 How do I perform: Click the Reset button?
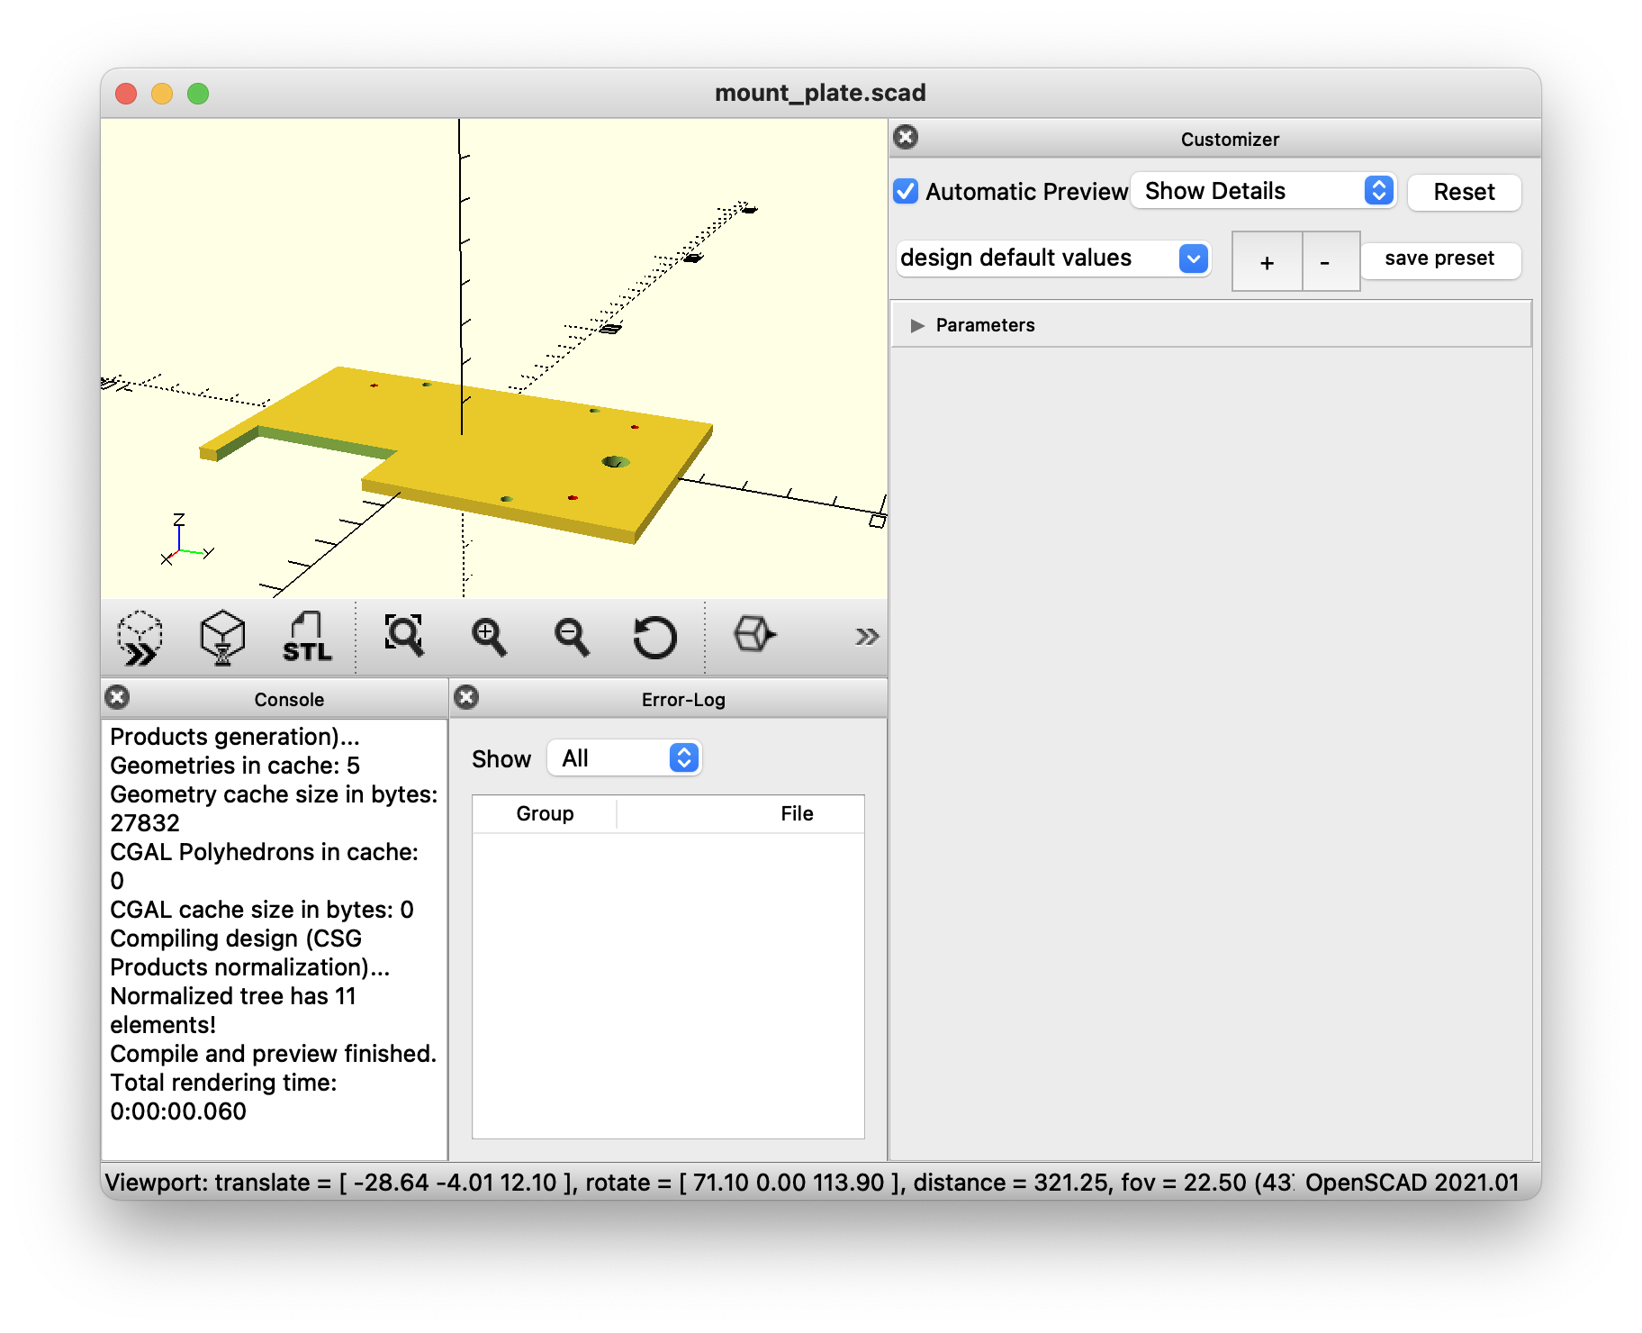pyautogui.click(x=1464, y=192)
